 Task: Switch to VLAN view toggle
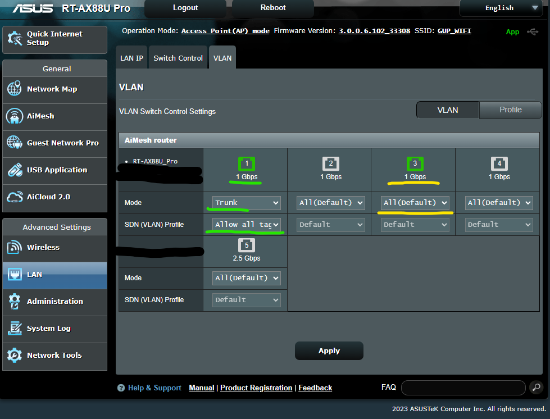pyautogui.click(x=448, y=110)
